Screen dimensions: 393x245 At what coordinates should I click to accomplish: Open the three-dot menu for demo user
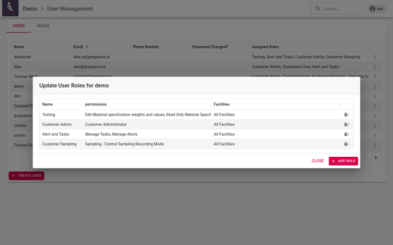[x=375, y=86]
